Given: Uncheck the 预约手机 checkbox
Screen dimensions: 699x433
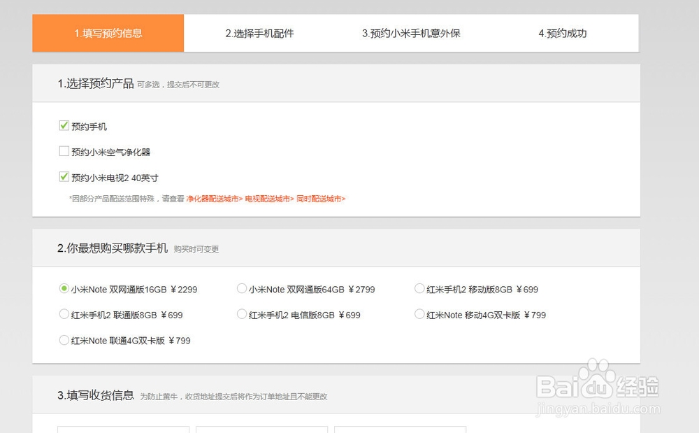Looking at the screenshot, I should pyautogui.click(x=64, y=126).
